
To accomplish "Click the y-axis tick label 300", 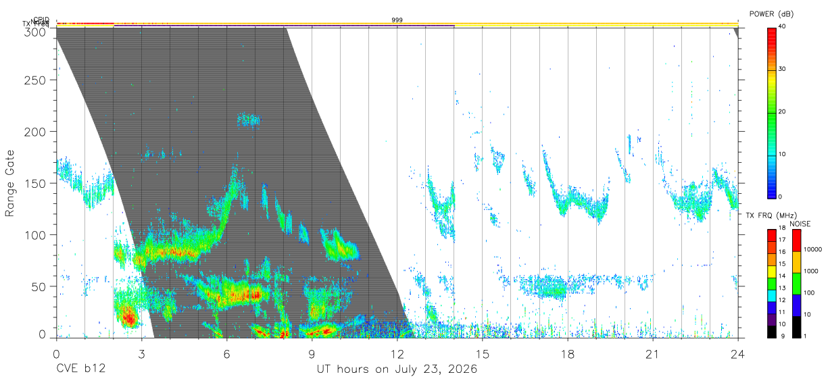I will coord(35,31).
